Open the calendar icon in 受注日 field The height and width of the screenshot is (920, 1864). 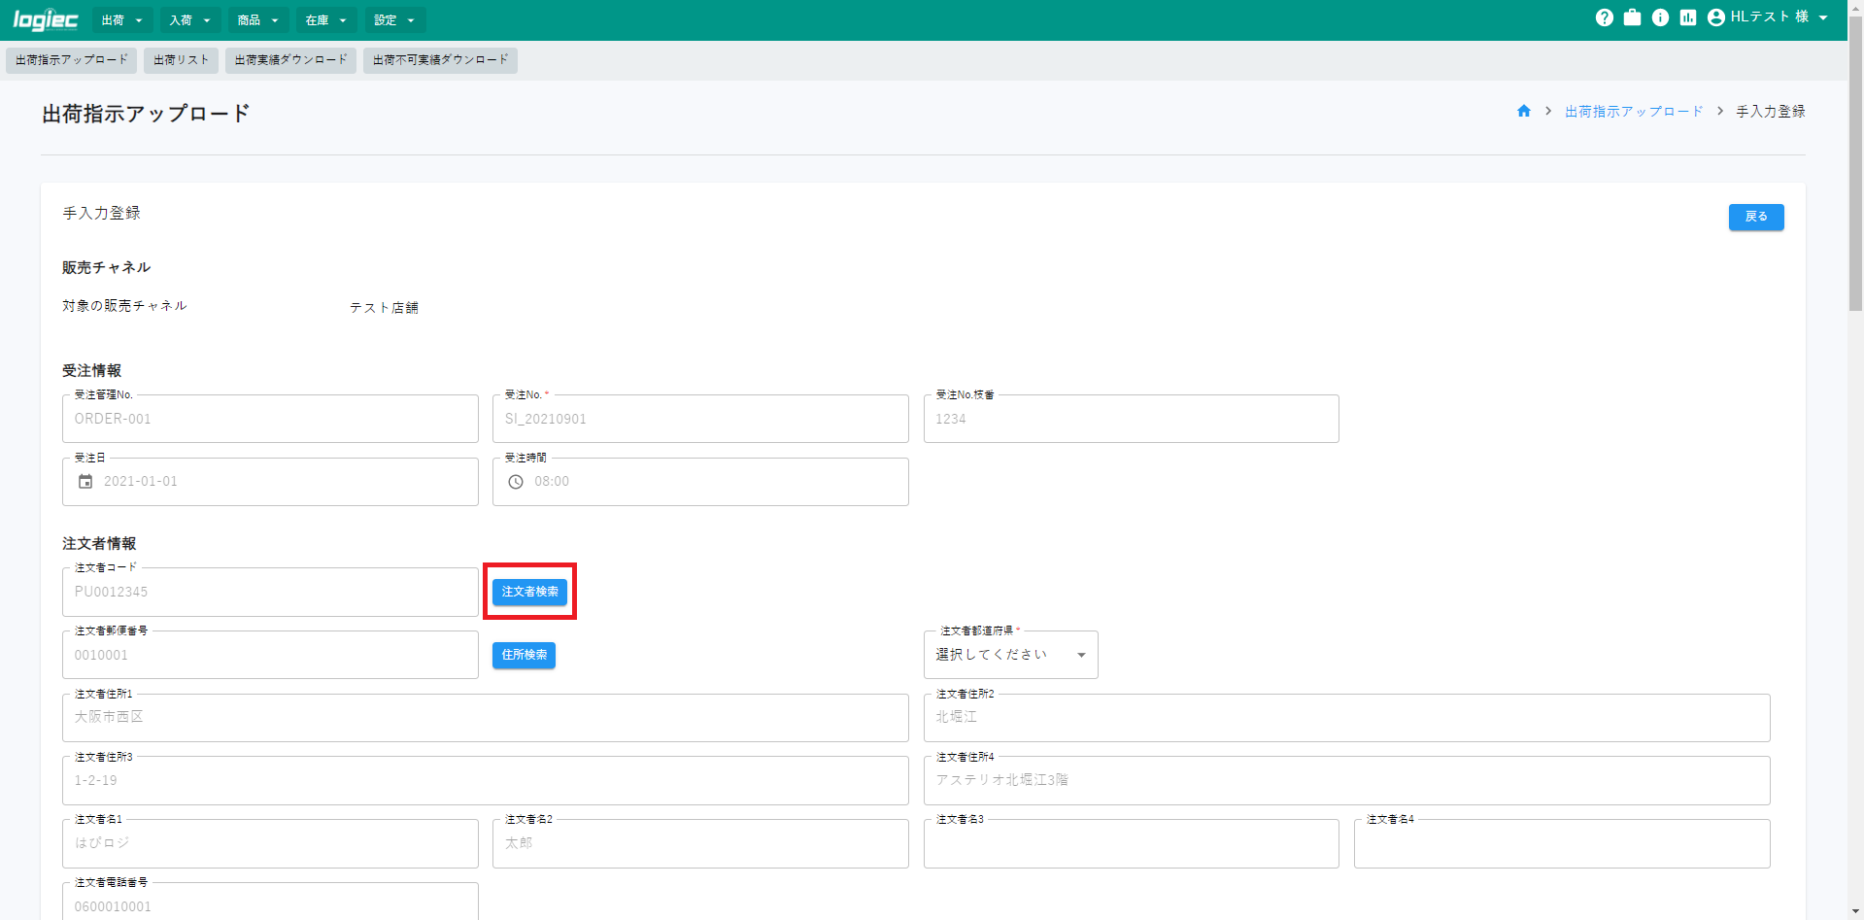[85, 482]
